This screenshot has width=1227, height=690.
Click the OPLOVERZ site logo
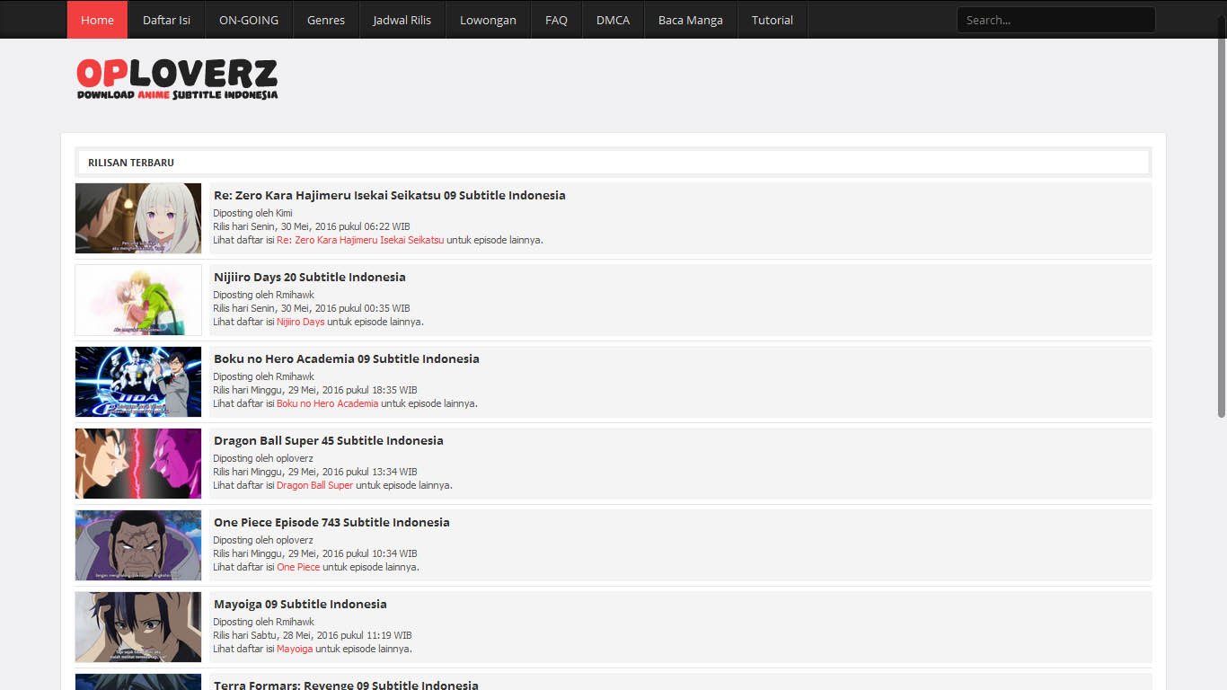pyautogui.click(x=177, y=79)
